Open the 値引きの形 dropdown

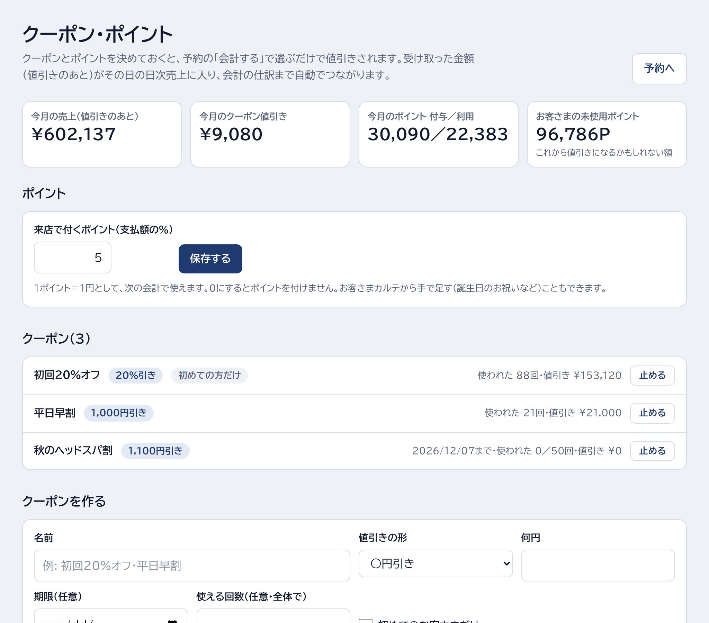435,563
